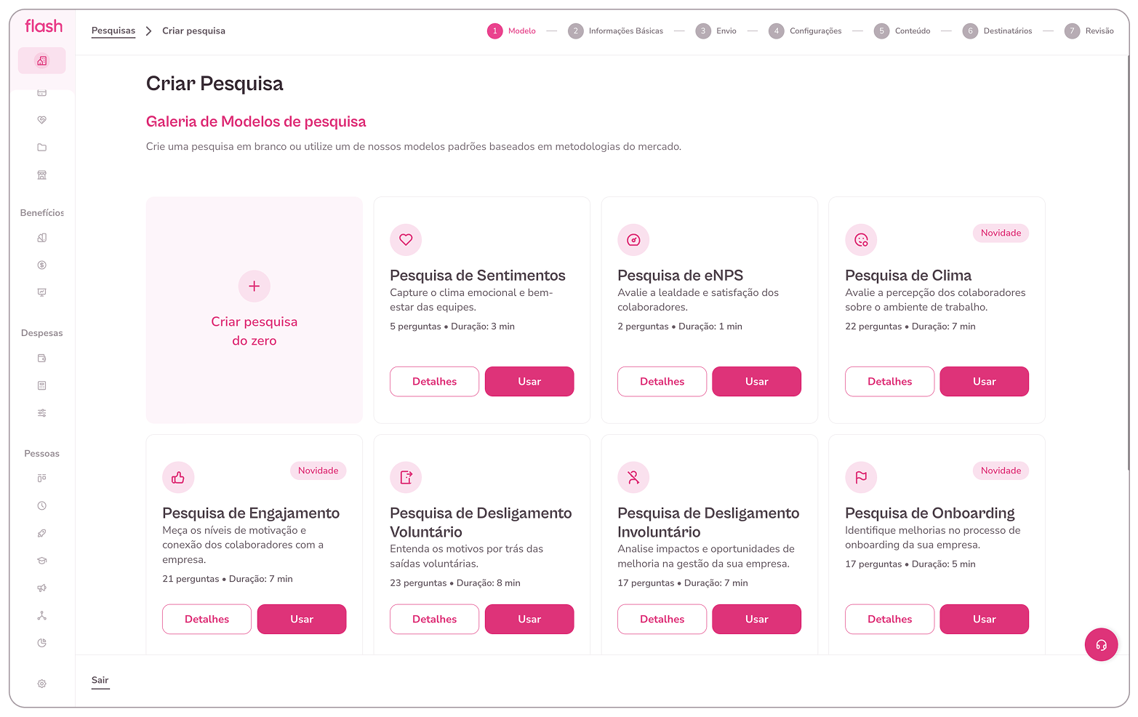Screen dimensions: 1138x717
Task: Open the support headset chat button
Action: pyautogui.click(x=1101, y=644)
